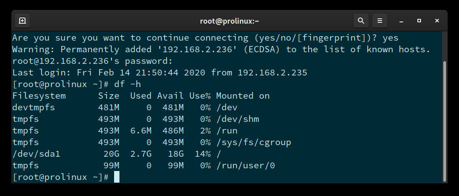Image resolution: width=459 pixels, height=196 pixels.
Task: Open the terminal search tool
Action: tap(361, 21)
